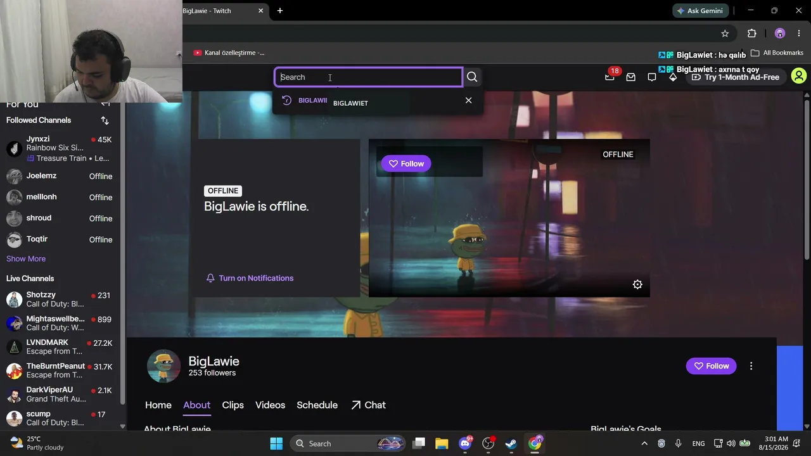The height and width of the screenshot is (456, 811).
Task: Open the Kanal özelleştirme bookmark
Action: 229,53
